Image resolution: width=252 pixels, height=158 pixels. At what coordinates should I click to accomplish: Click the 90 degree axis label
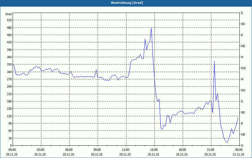(10, 123)
